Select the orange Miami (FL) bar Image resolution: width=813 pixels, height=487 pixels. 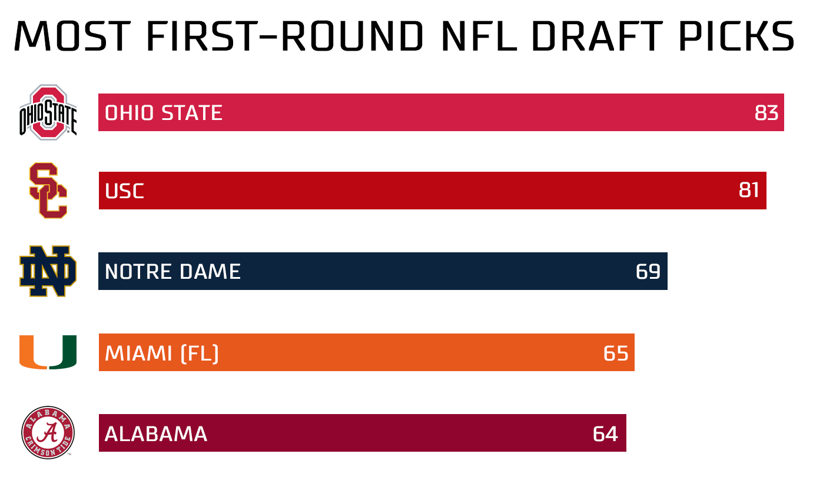(x=366, y=352)
